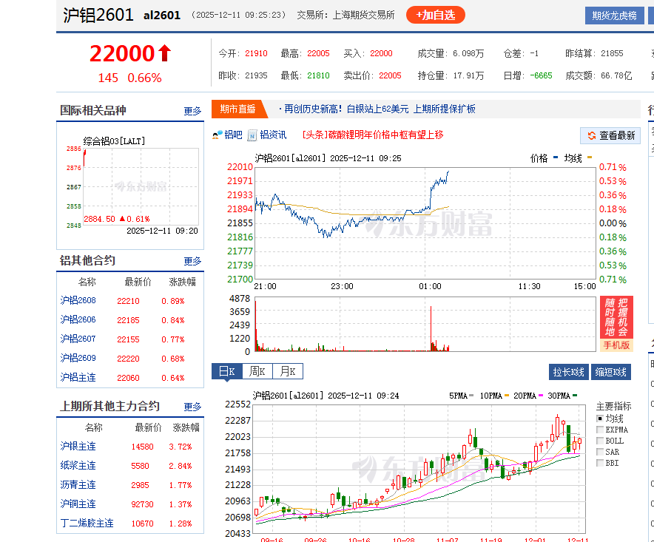Click the 日增 value -6665

(x=541, y=75)
